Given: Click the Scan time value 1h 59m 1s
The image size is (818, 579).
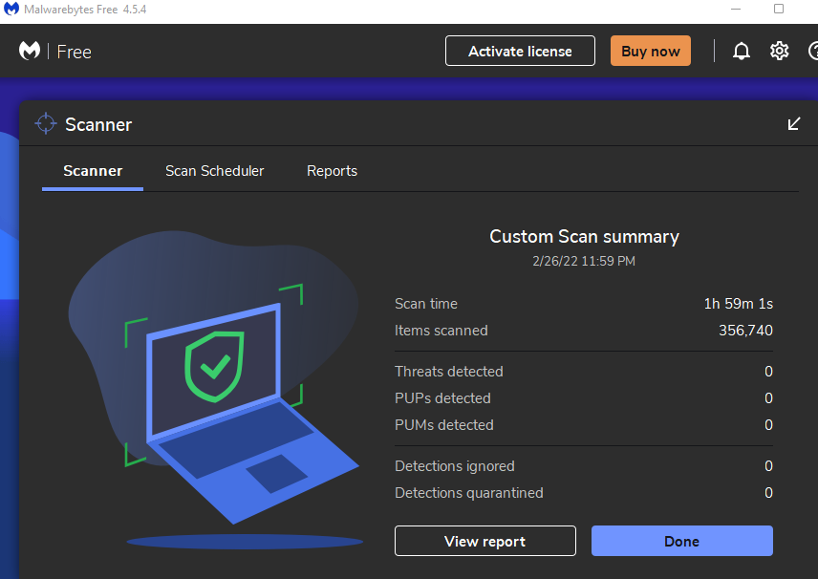Looking at the screenshot, I should [x=738, y=304].
